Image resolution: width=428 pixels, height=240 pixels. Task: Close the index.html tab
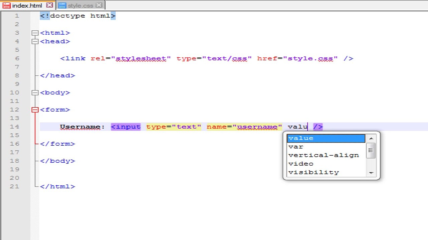tap(49, 5)
